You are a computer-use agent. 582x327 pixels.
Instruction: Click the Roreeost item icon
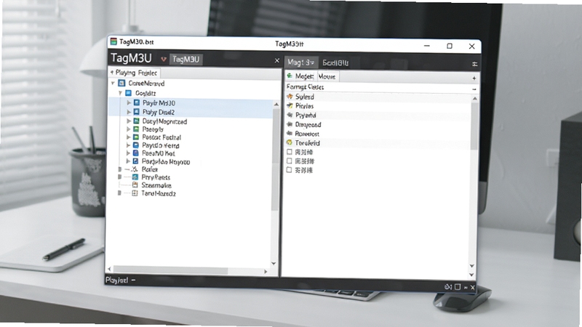click(290, 134)
